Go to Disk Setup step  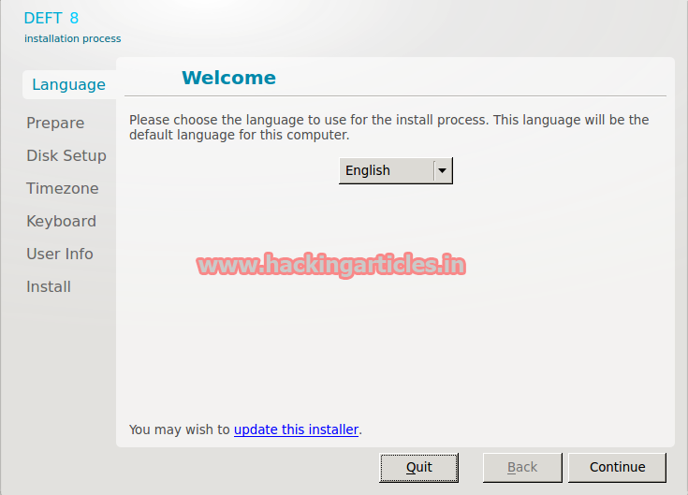[x=66, y=155]
